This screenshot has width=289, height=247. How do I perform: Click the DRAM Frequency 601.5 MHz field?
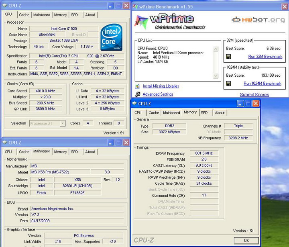[204, 153]
